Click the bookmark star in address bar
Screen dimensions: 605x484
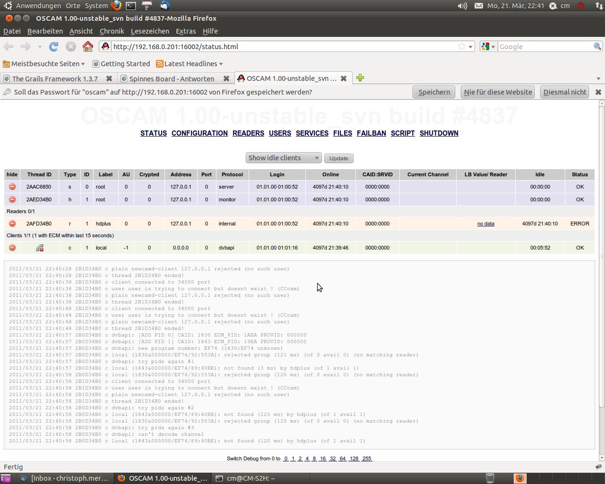click(x=461, y=46)
